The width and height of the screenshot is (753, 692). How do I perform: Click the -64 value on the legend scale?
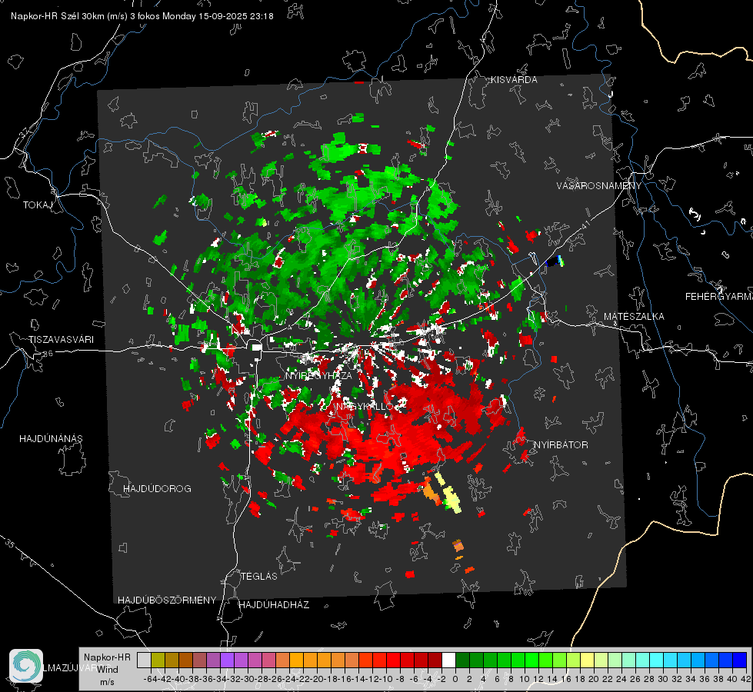150,680
